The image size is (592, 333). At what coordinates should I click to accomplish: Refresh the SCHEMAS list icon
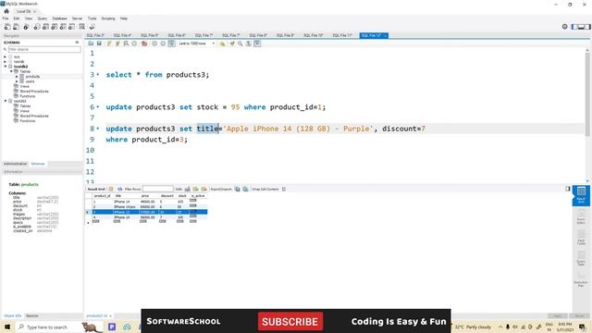[77, 43]
